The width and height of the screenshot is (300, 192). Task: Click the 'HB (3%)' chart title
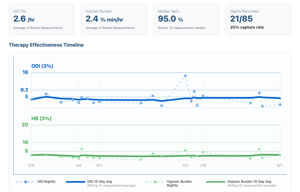tap(41, 119)
